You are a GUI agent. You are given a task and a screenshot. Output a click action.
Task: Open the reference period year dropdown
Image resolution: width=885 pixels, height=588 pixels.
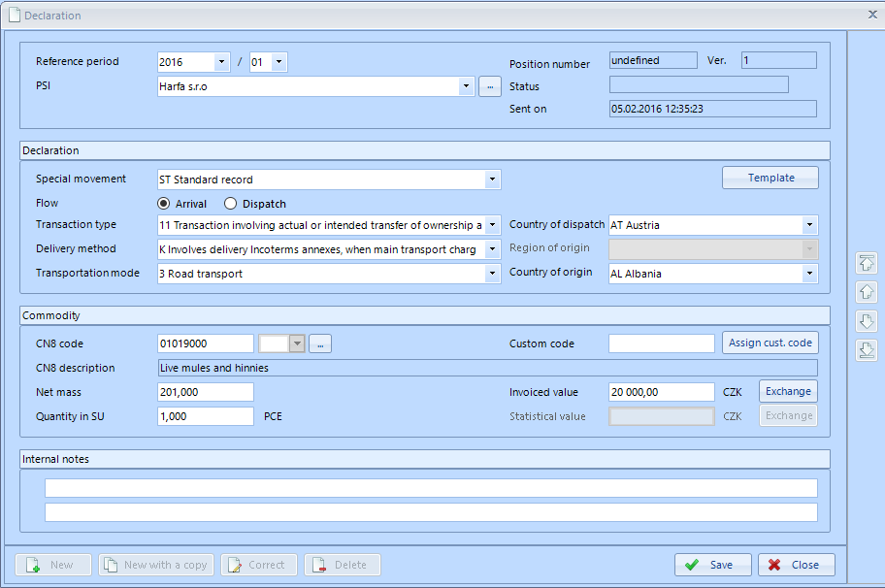pos(221,62)
